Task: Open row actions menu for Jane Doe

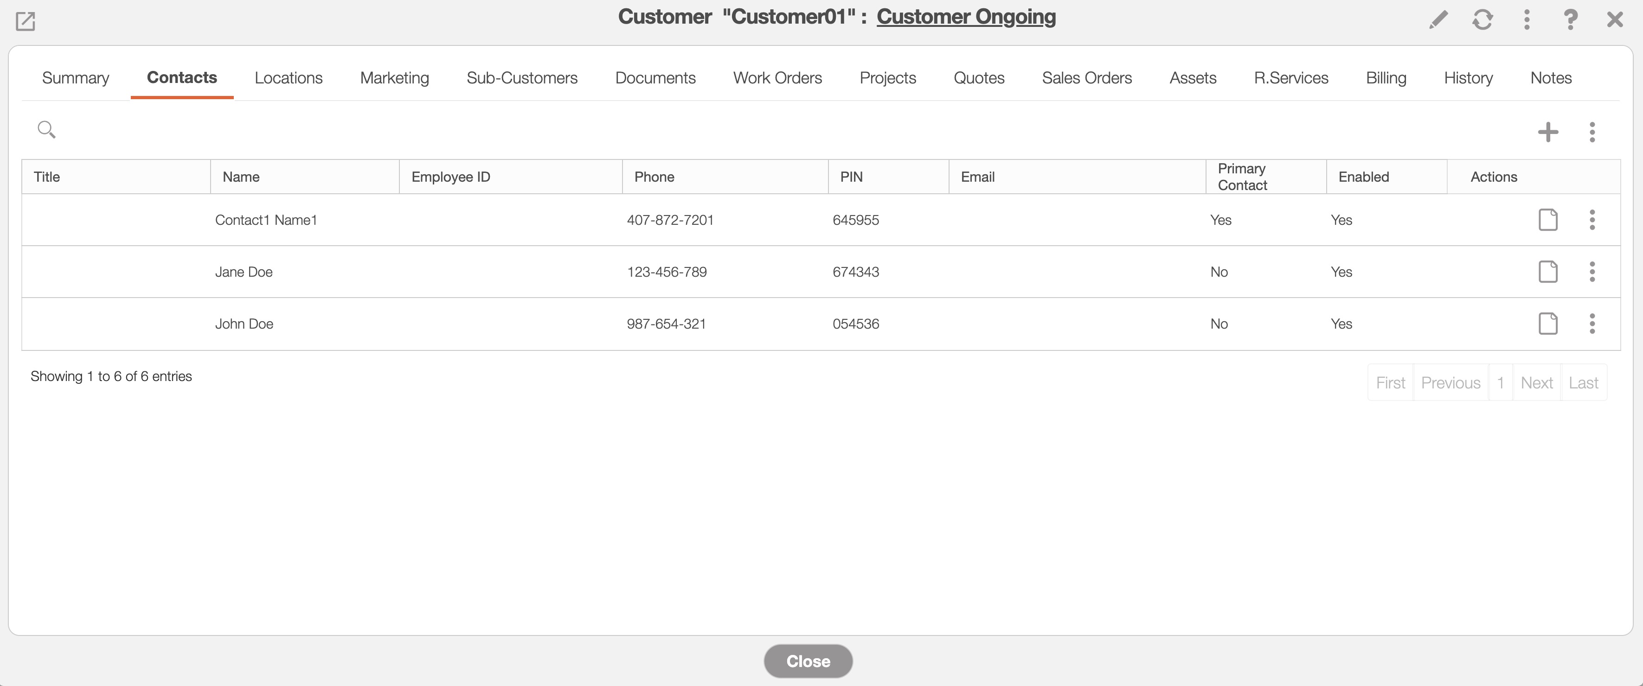Action: [x=1592, y=272]
